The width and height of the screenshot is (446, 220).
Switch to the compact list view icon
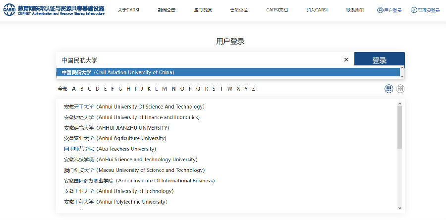[389, 89]
